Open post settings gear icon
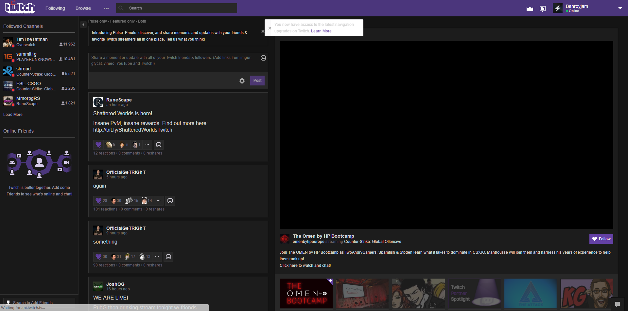 point(242,81)
